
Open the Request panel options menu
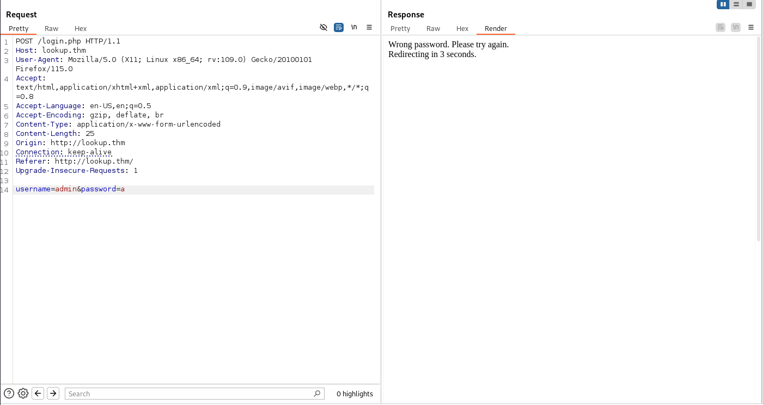coord(369,27)
